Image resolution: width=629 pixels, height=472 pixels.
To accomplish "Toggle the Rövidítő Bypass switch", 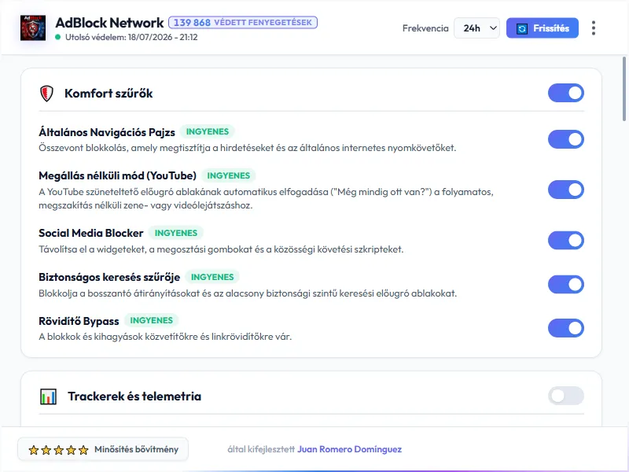I will [565, 328].
